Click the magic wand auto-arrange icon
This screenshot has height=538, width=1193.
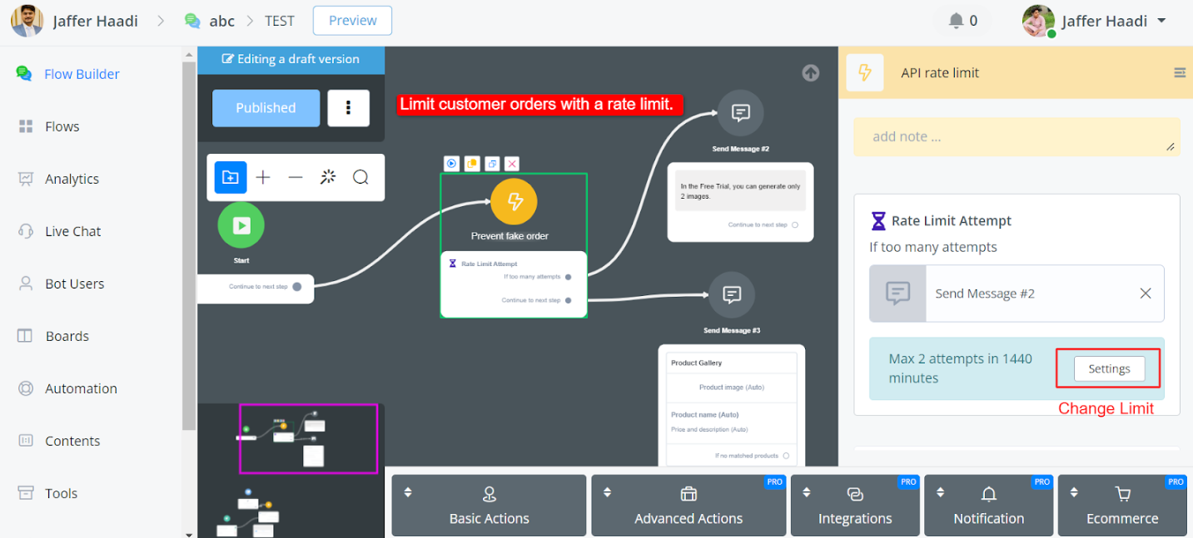pyautogui.click(x=328, y=177)
